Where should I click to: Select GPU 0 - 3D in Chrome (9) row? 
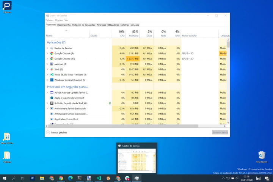tap(188, 53)
